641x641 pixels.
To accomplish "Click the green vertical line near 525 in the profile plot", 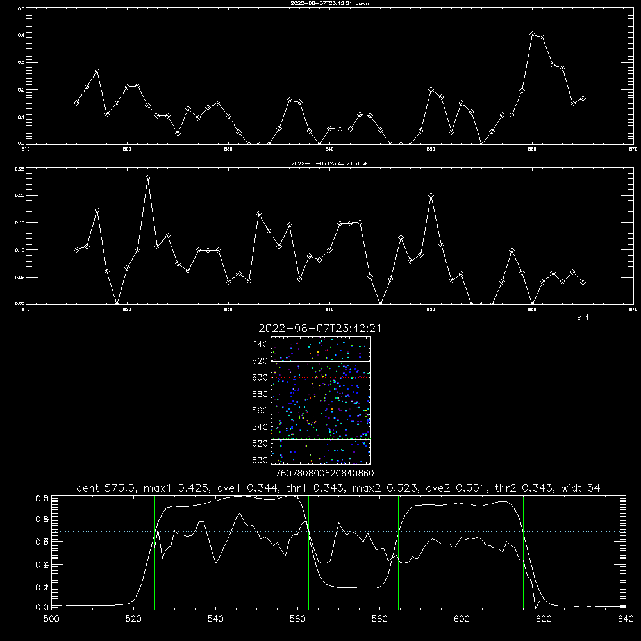I will [155, 553].
